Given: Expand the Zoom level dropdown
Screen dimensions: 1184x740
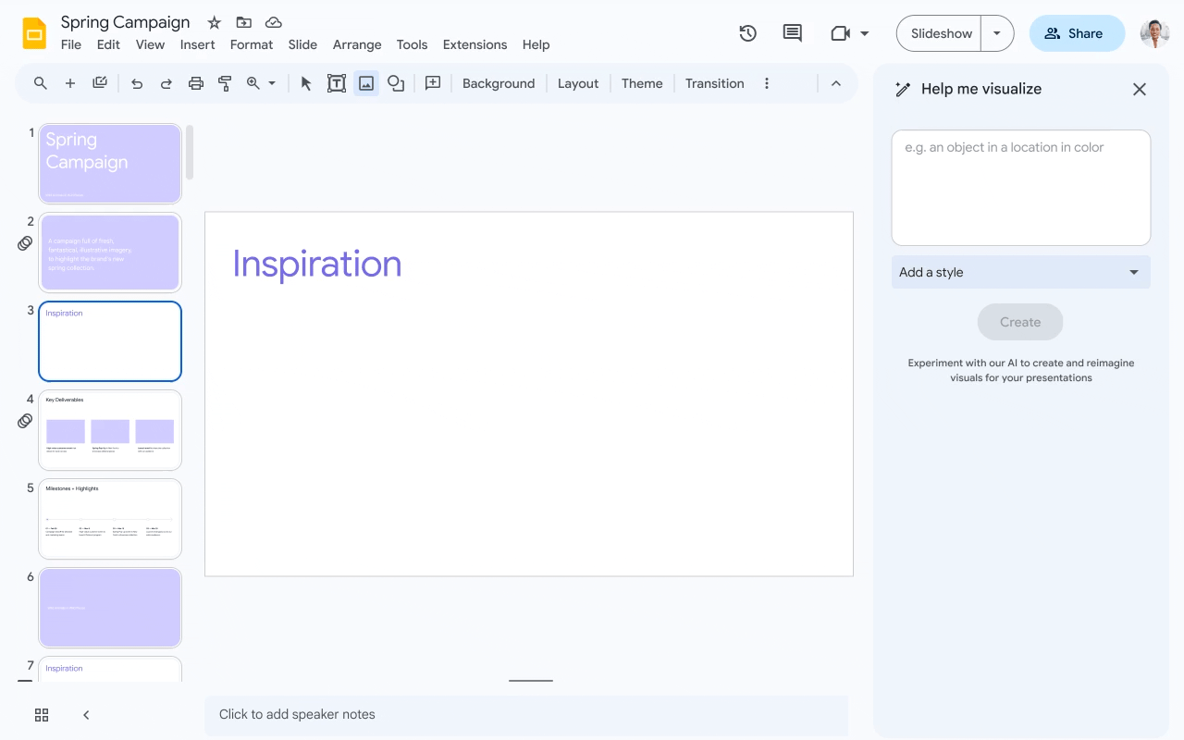Looking at the screenshot, I should click(x=272, y=83).
